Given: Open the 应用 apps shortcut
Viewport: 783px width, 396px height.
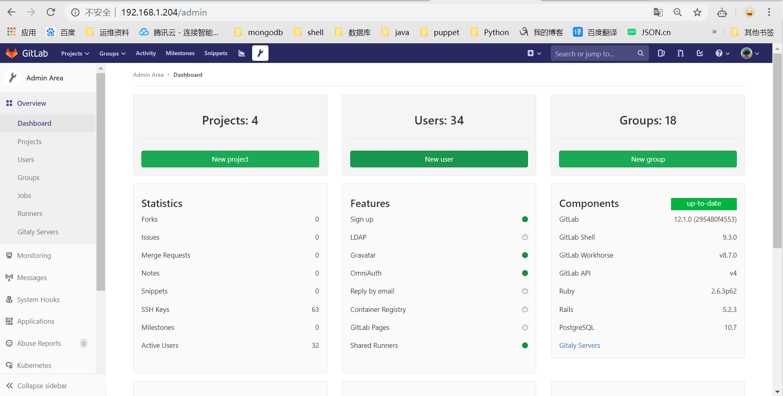Looking at the screenshot, I should pos(22,32).
